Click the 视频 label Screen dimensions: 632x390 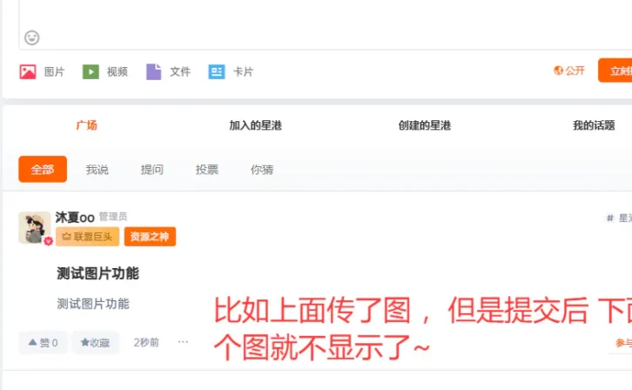tap(118, 71)
